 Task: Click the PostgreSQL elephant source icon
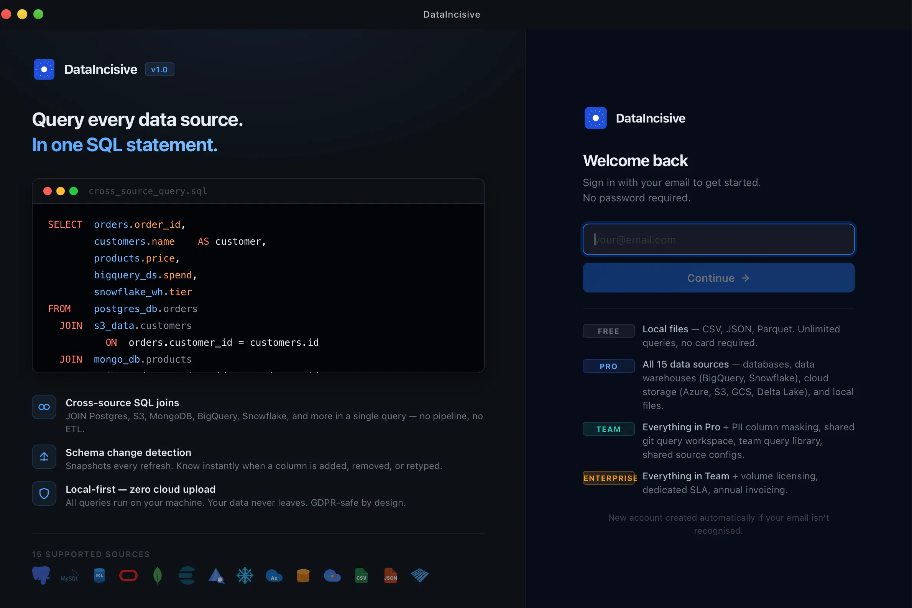pos(41,575)
